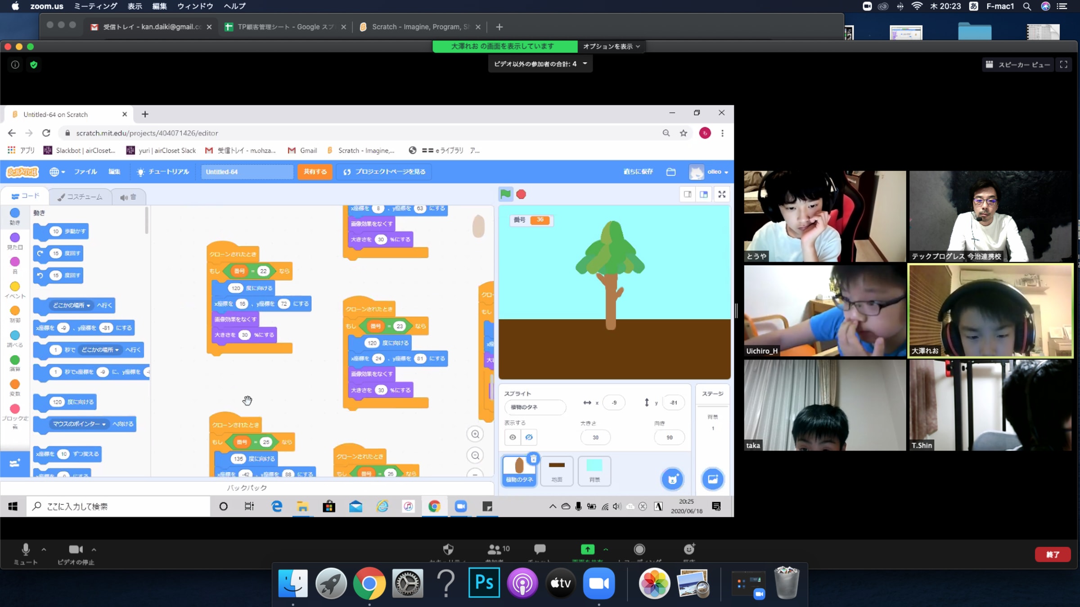The width and height of the screenshot is (1080, 607).
Task: Switch to small stage layout
Action: 688,194
